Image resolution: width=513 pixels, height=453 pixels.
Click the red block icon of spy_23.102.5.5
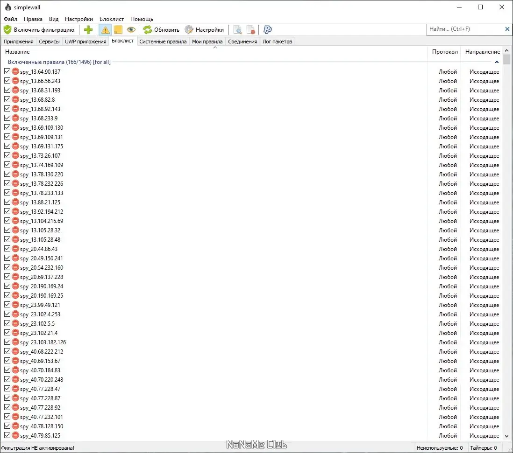point(15,323)
